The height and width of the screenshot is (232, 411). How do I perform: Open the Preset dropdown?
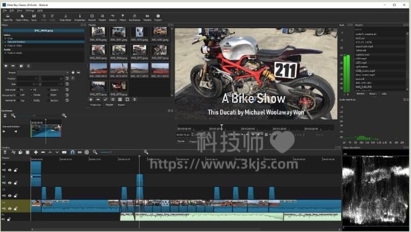43,73
